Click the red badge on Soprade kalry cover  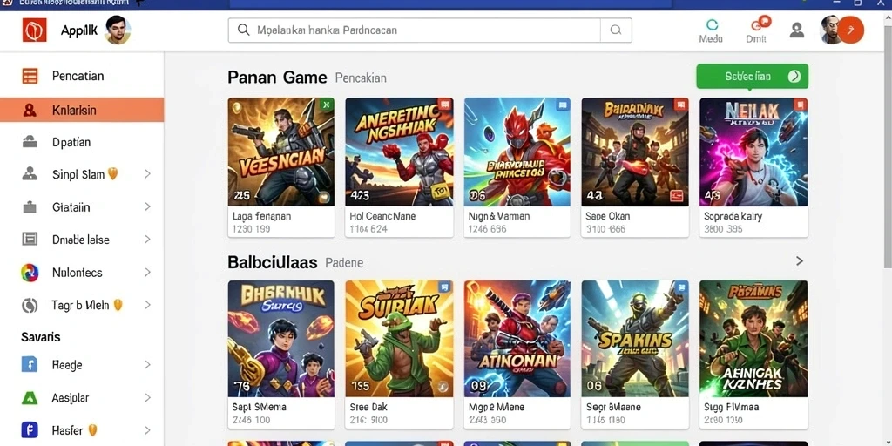800,105
